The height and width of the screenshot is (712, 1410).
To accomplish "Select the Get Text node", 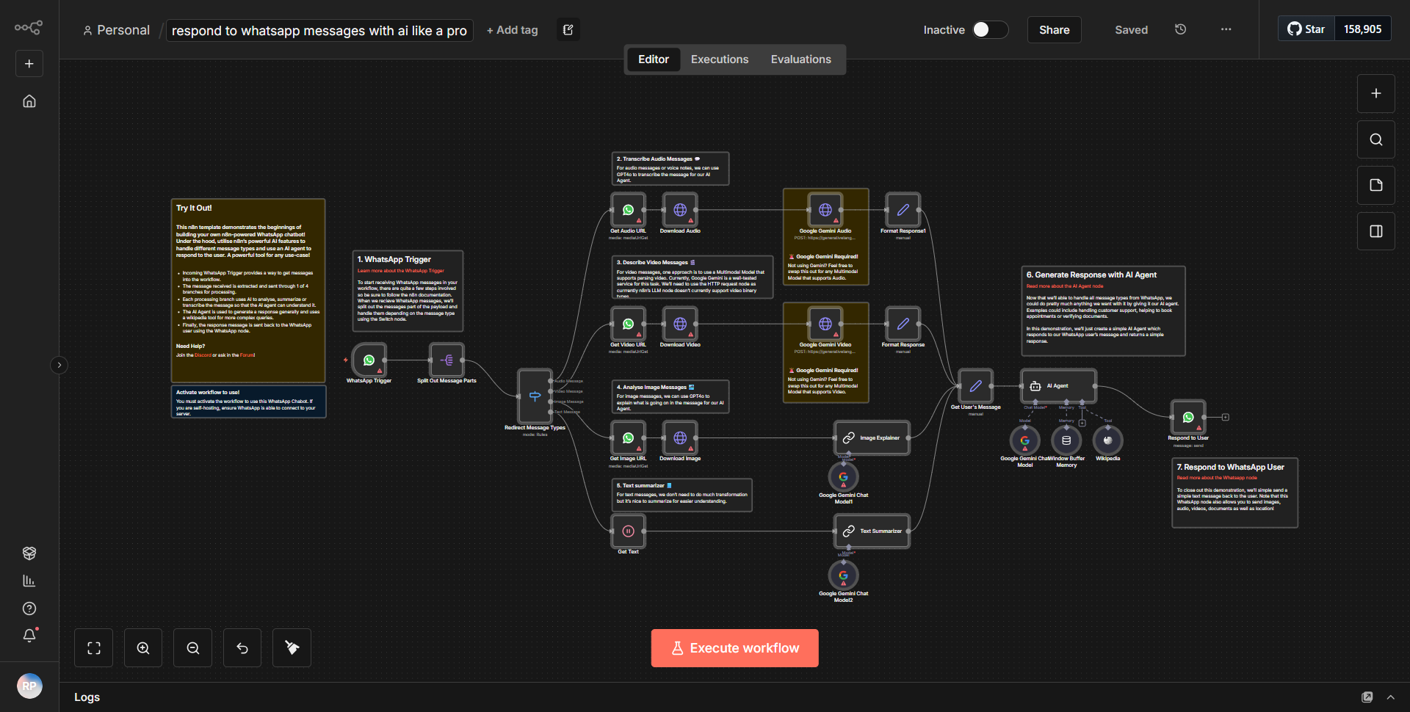I will [628, 531].
